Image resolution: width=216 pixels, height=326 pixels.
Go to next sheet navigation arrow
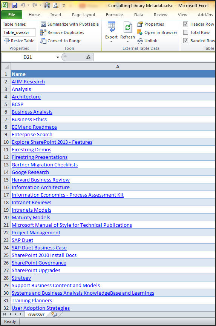(15, 314)
